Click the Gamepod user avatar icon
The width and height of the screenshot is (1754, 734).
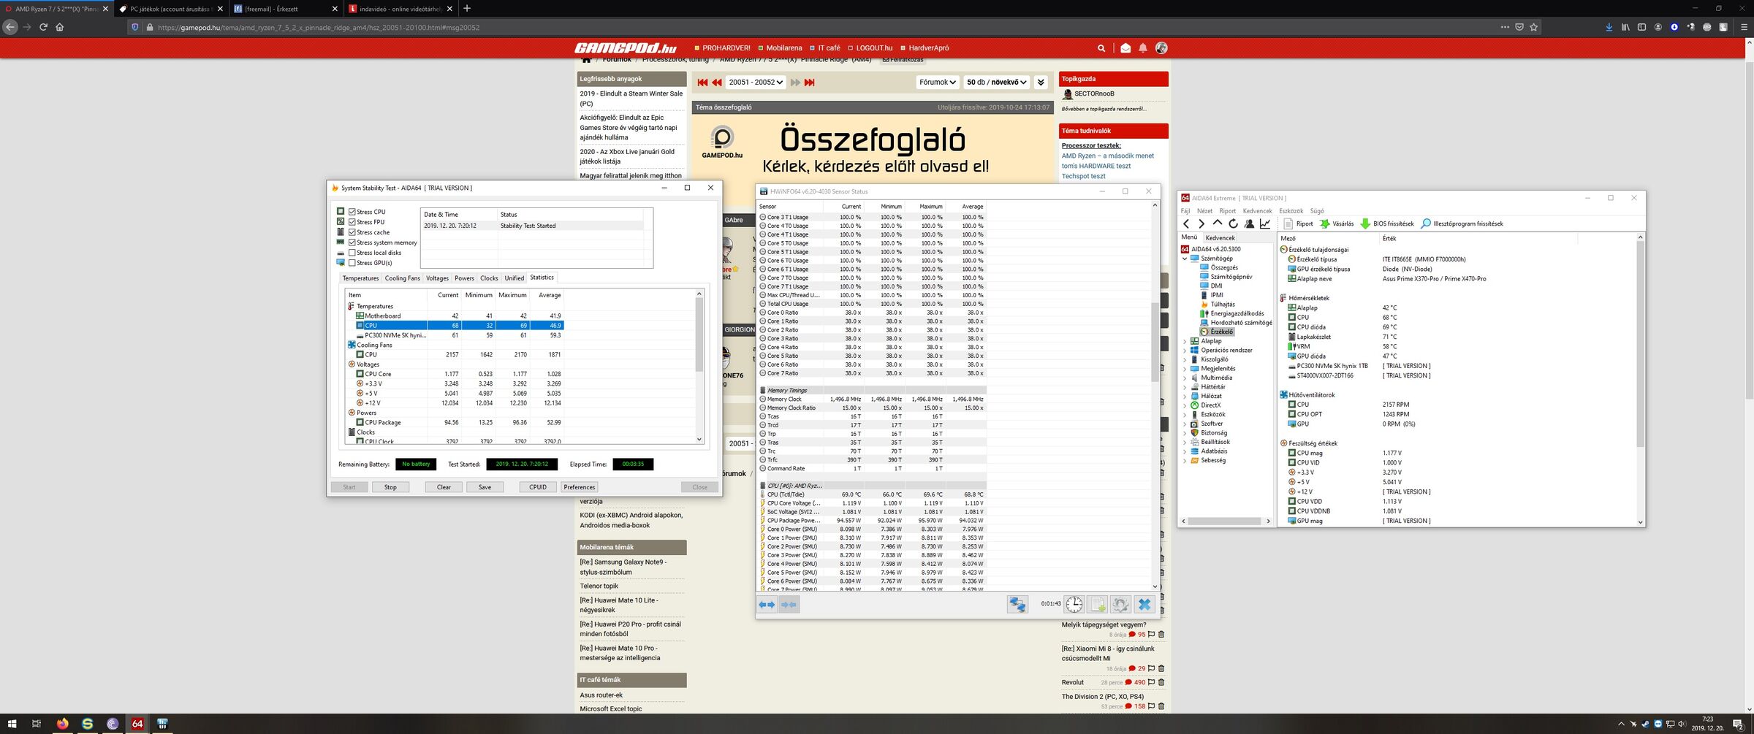pos(1161,48)
